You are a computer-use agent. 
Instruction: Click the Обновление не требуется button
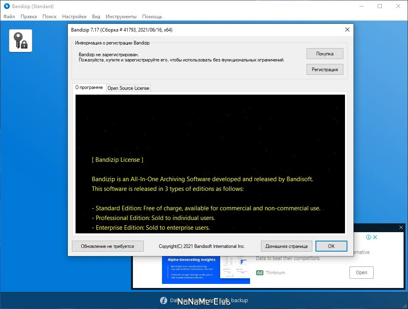click(x=107, y=246)
